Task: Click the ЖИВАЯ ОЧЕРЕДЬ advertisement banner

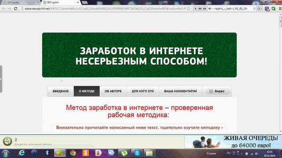Action: [233, 142]
